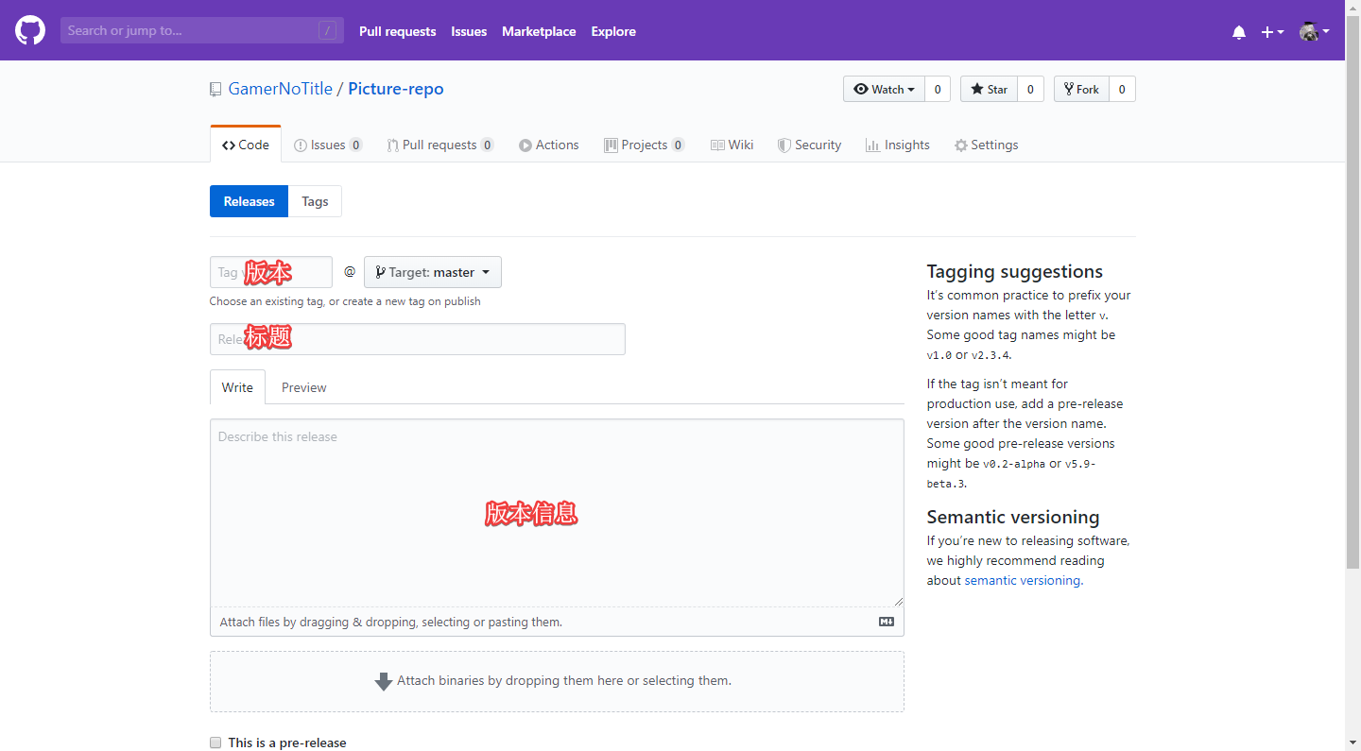Switch to the Preview tab
The image size is (1361, 751).
tap(303, 387)
